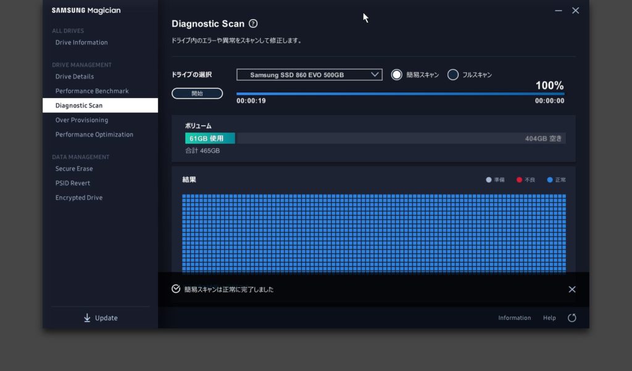The width and height of the screenshot is (632, 371).
Task: Open the Help link
Action: point(549,318)
